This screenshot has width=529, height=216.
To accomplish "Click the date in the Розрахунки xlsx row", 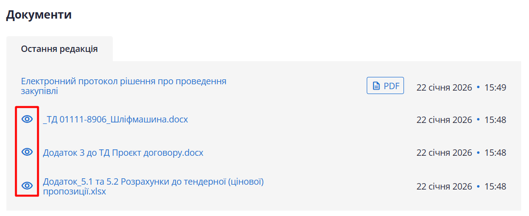I will point(444,187).
